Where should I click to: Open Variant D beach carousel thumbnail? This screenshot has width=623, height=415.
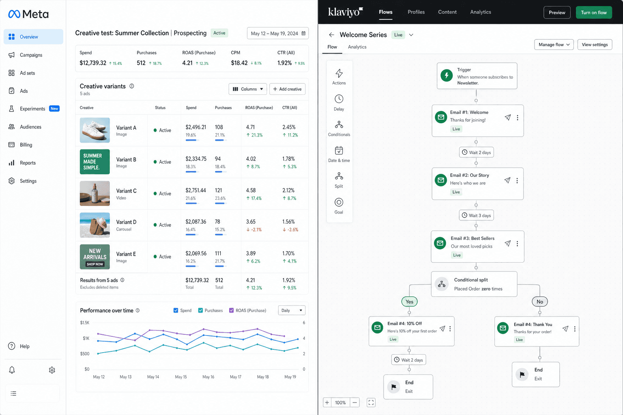(95, 225)
